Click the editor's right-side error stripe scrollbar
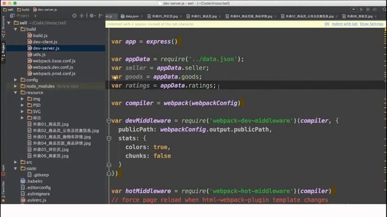This screenshot has width=387, height=217. pos(385,116)
